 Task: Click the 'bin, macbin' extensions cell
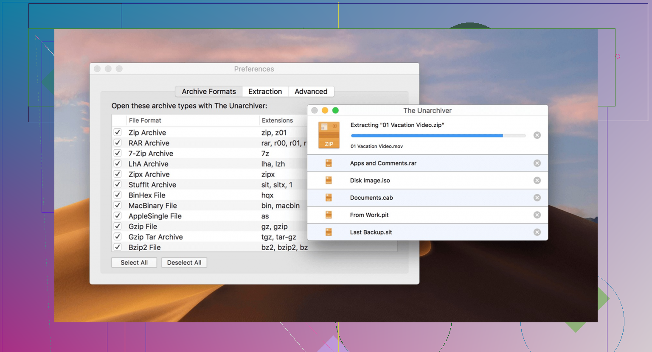[x=281, y=206]
